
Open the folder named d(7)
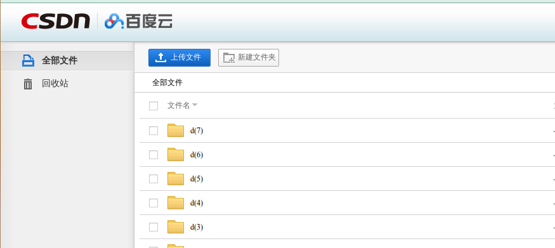click(197, 131)
